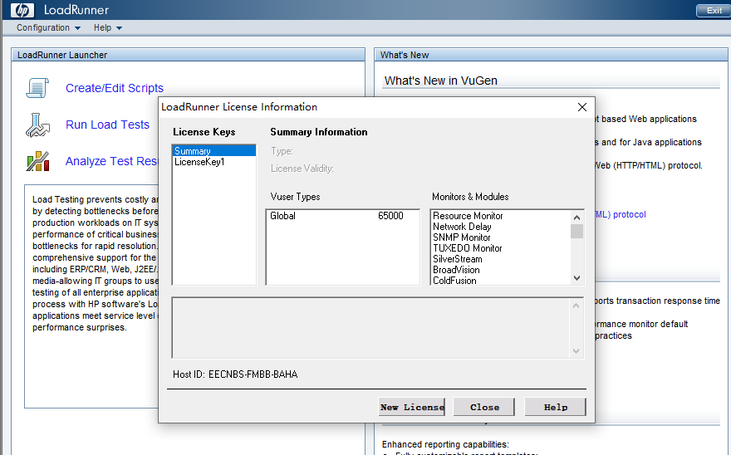Open the Configuration menu
The image size is (731, 455).
click(x=48, y=28)
